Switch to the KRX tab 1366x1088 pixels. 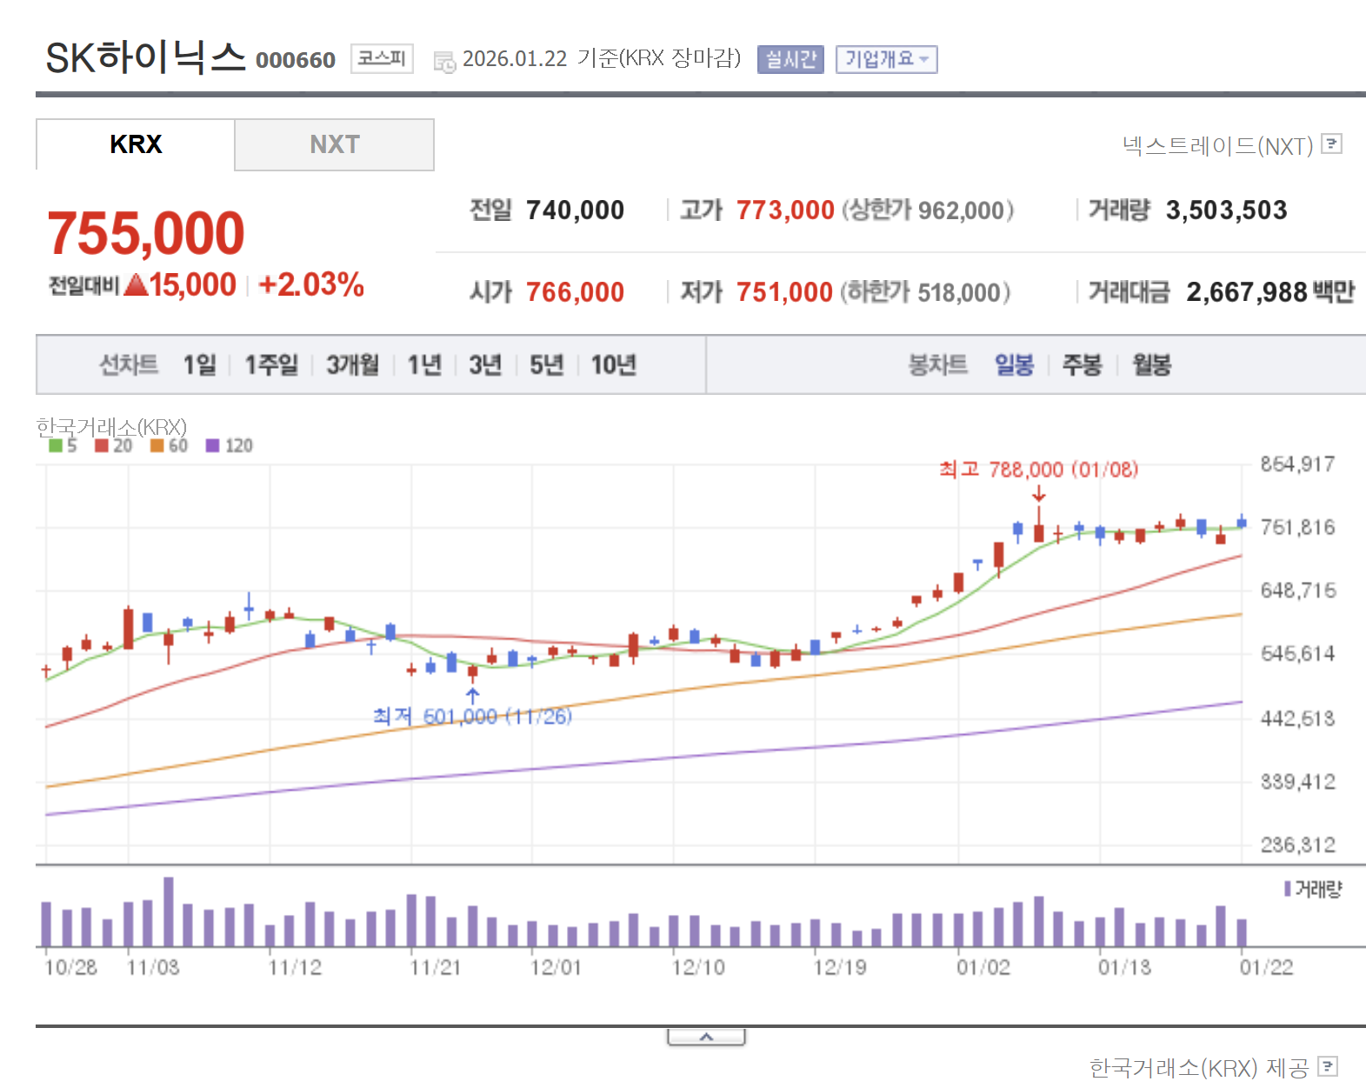pyautogui.click(x=136, y=144)
